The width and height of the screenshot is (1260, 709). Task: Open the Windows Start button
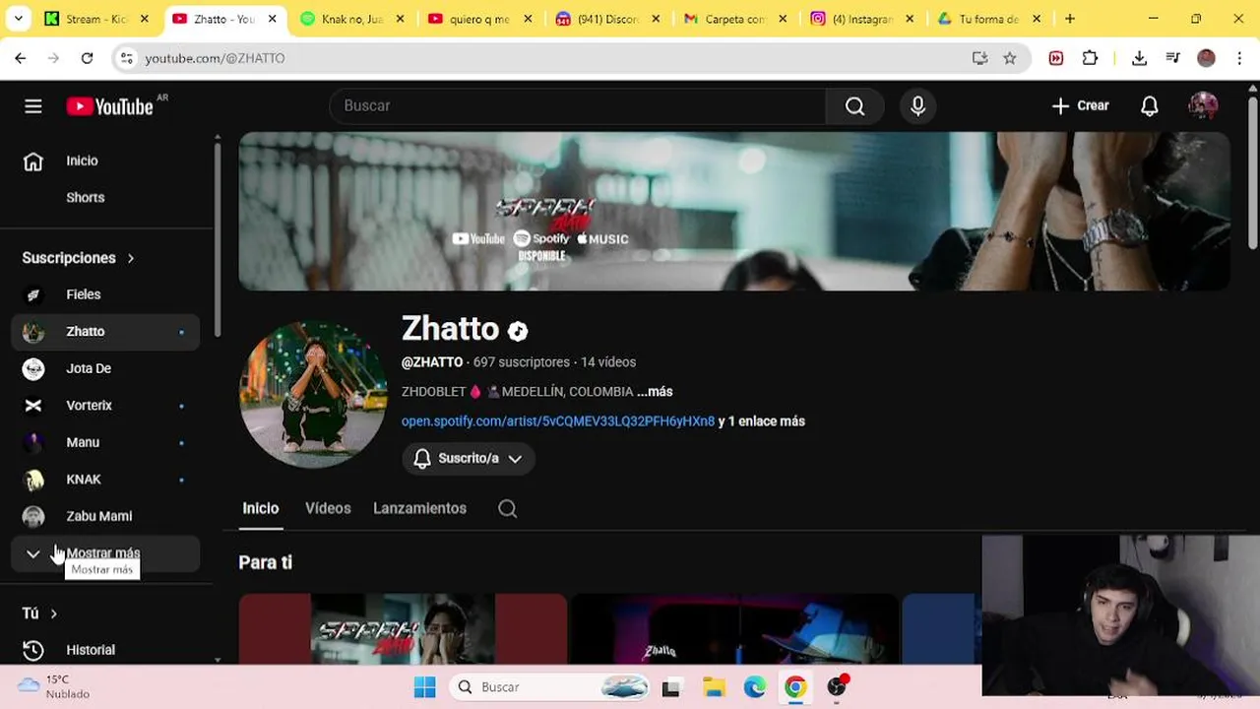(x=425, y=687)
